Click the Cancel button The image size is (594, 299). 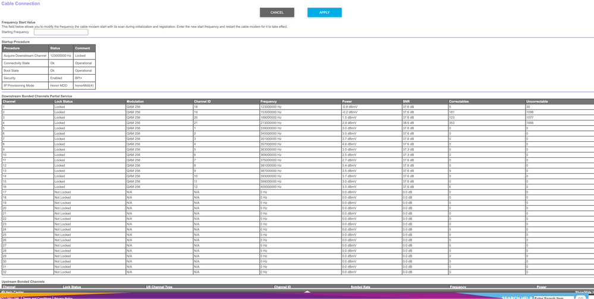(x=276, y=12)
